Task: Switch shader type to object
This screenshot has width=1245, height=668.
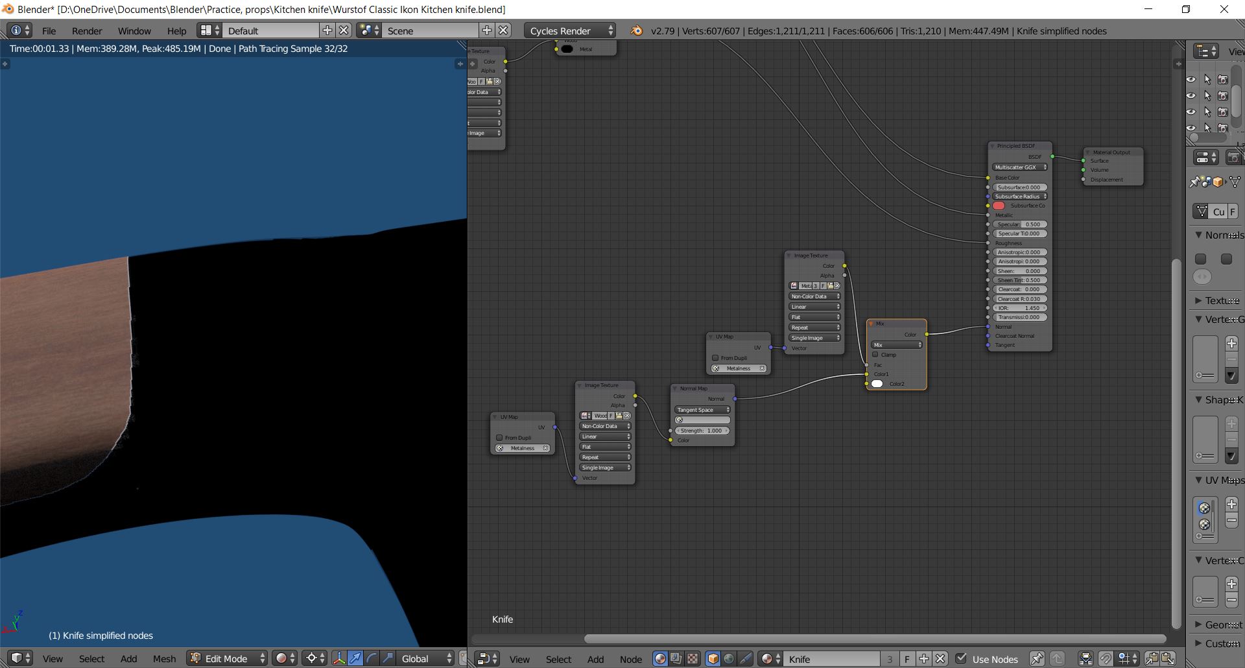Action: coord(713,659)
